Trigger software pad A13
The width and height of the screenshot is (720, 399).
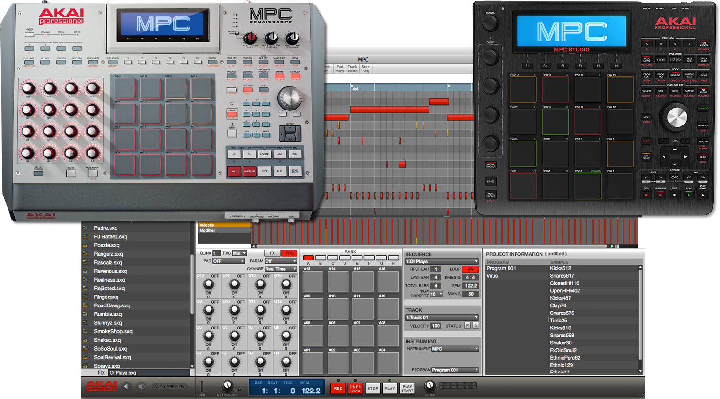pyautogui.click(x=313, y=282)
